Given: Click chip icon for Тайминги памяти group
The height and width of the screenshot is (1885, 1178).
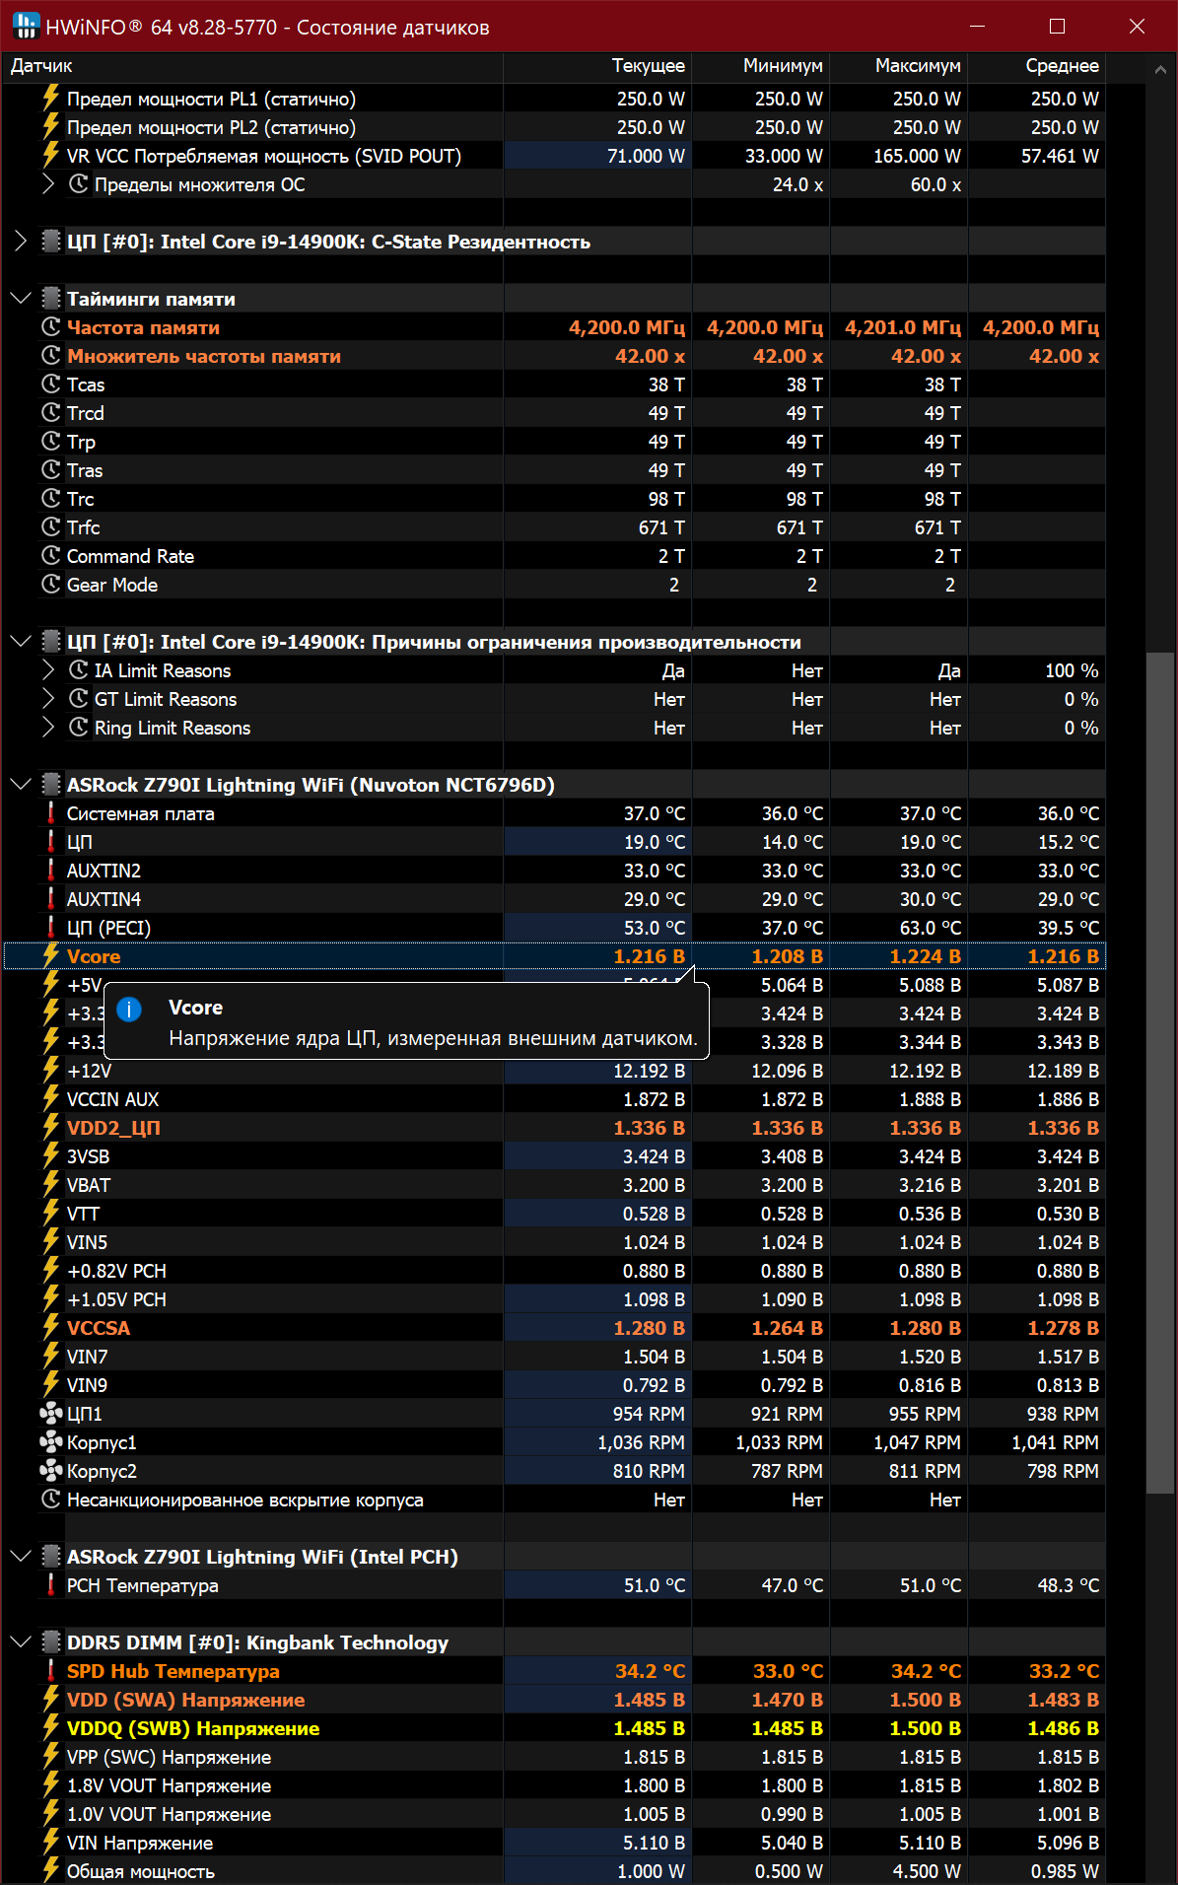Looking at the screenshot, I should click(51, 299).
